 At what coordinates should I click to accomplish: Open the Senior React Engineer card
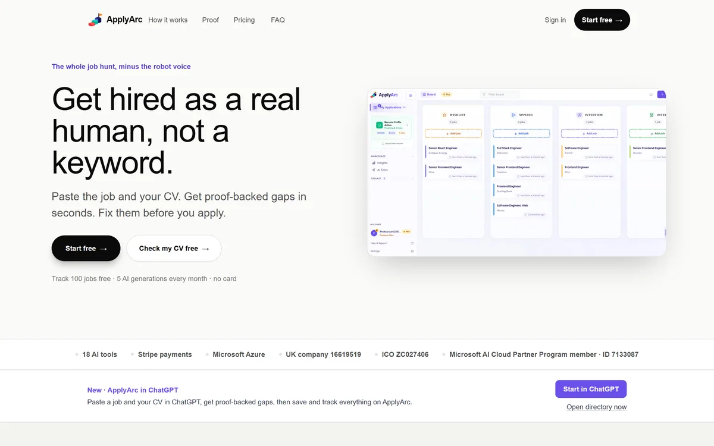tap(453, 153)
